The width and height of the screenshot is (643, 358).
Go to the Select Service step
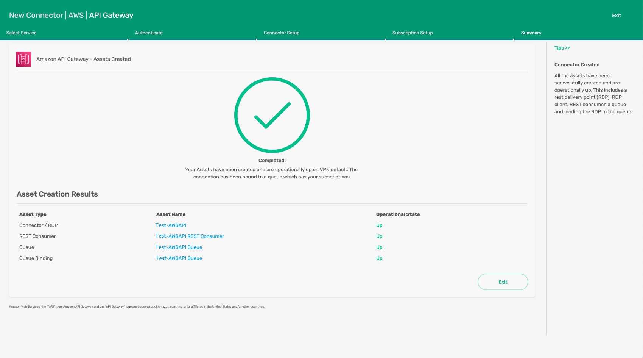click(x=22, y=33)
